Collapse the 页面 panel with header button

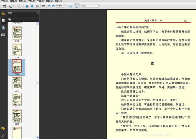point(38,13)
